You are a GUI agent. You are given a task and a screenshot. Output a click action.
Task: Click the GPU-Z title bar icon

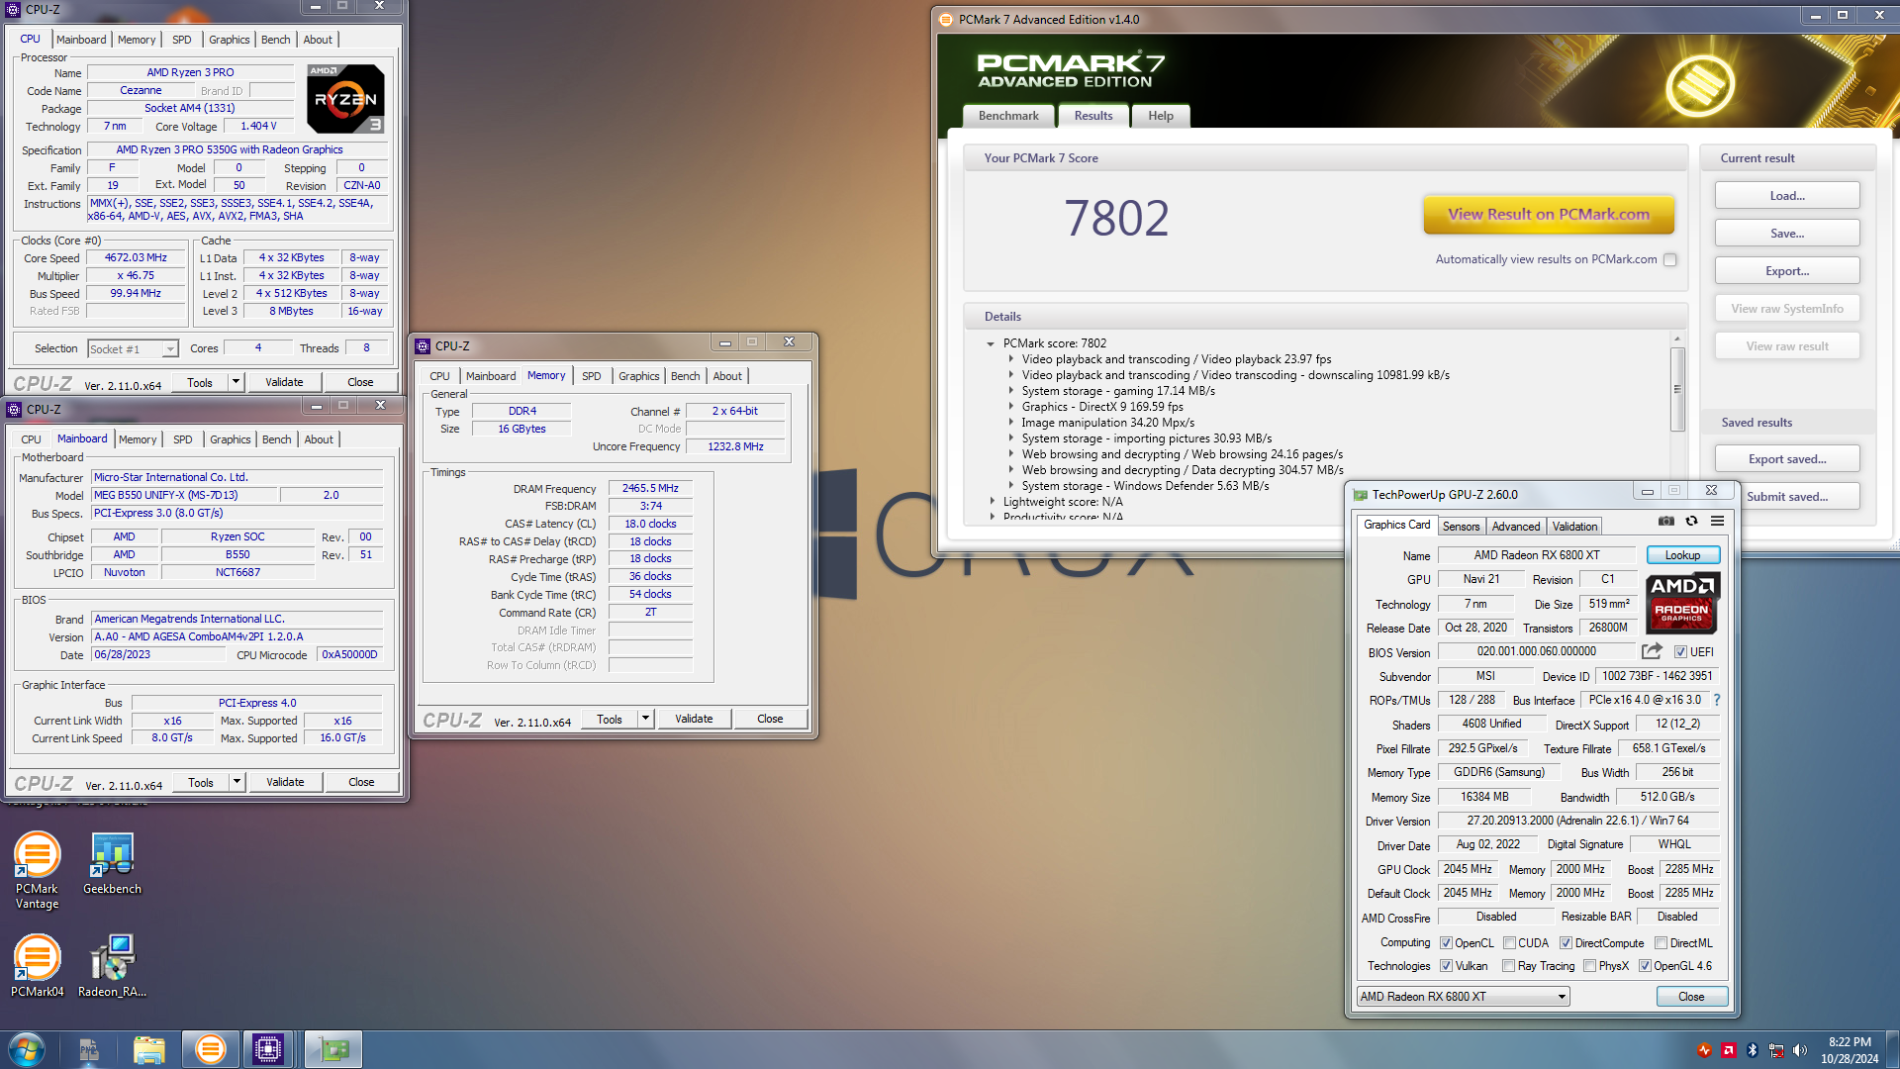point(1361,494)
